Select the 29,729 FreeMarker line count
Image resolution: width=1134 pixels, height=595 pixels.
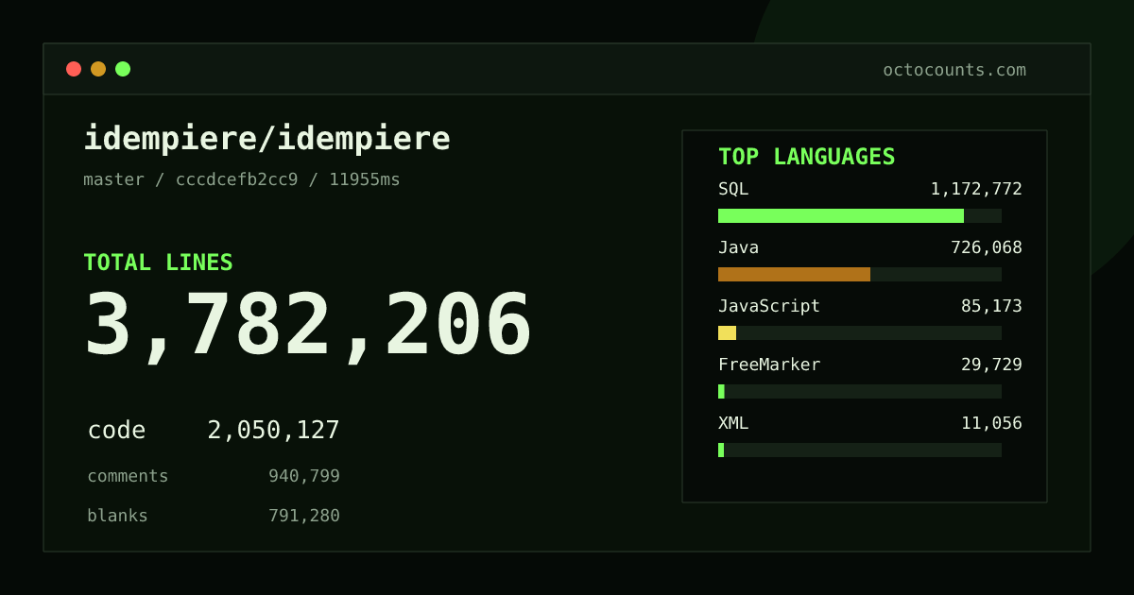click(x=991, y=365)
